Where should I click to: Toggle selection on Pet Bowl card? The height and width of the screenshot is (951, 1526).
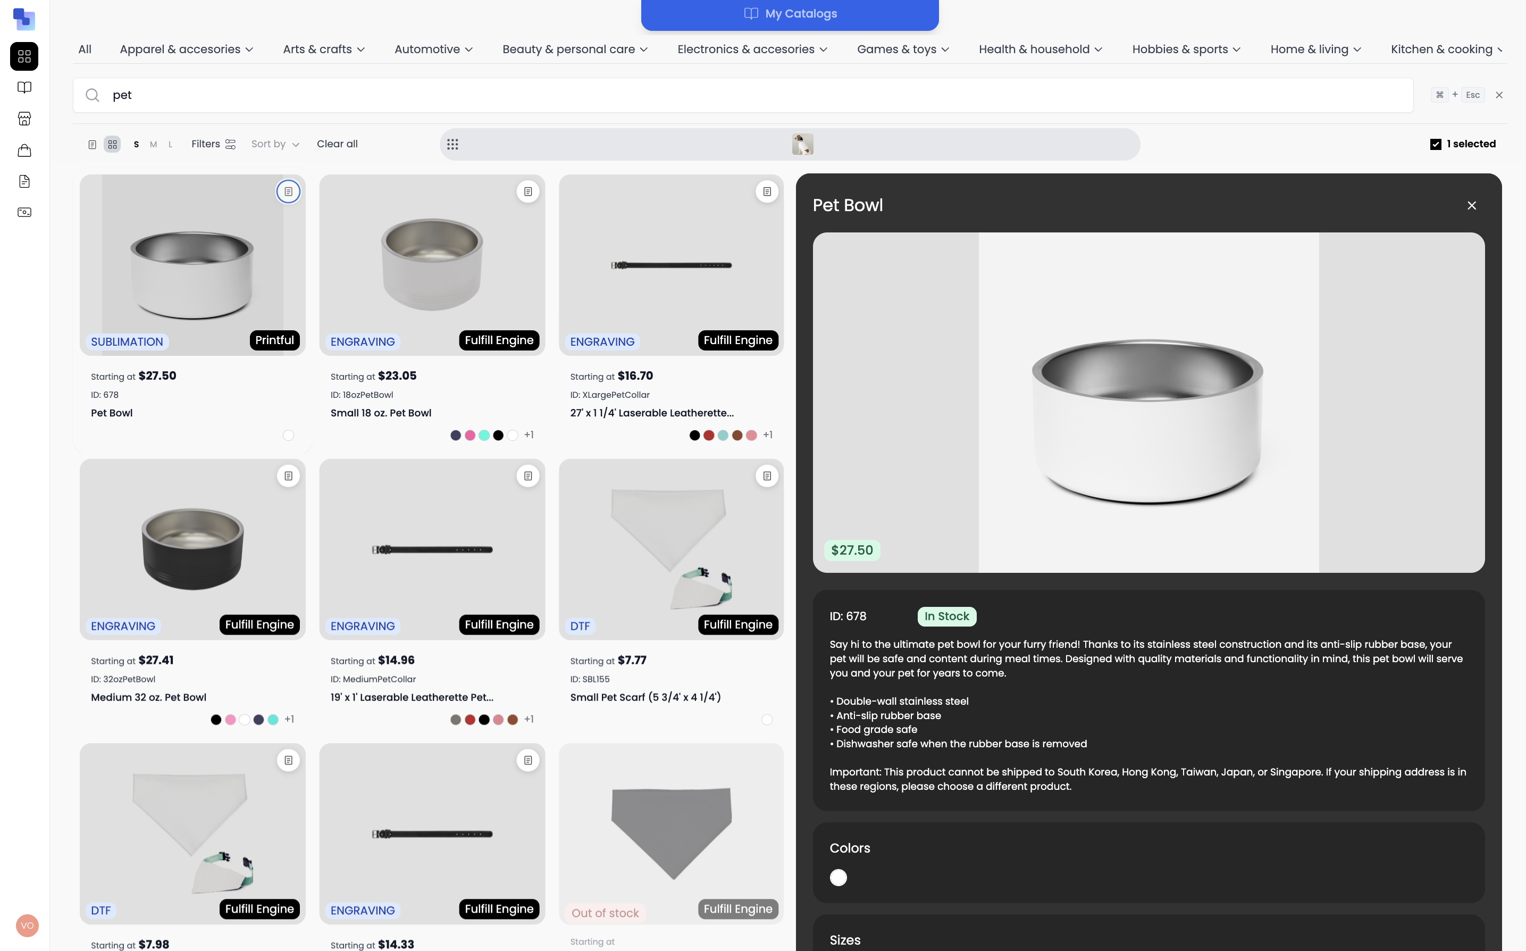click(288, 191)
